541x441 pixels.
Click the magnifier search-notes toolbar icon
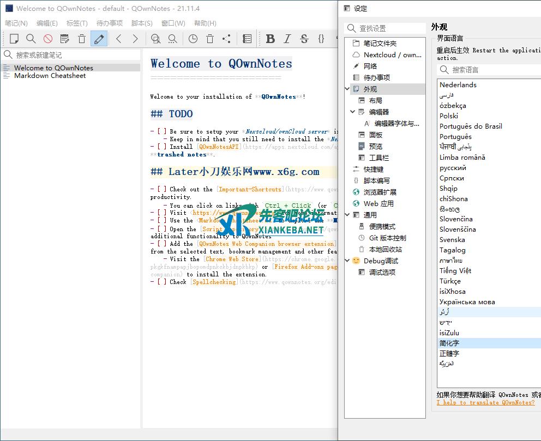[x=31, y=39]
